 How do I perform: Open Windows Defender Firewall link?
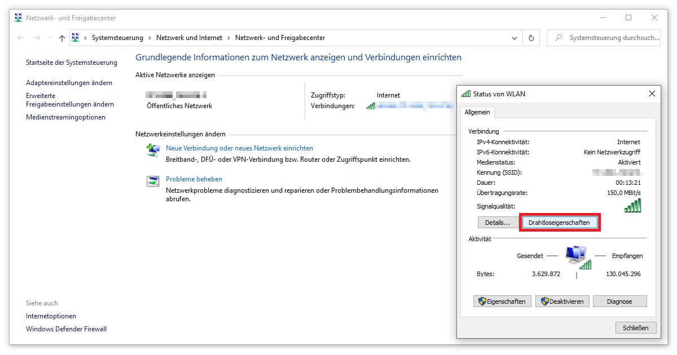pyautogui.click(x=66, y=329)
